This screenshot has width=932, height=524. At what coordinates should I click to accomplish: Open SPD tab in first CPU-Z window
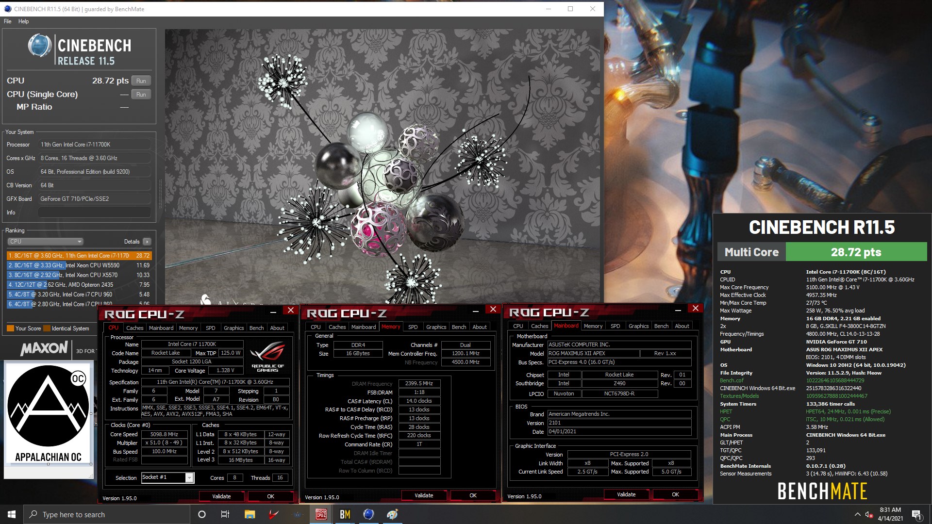click(211, 328)
